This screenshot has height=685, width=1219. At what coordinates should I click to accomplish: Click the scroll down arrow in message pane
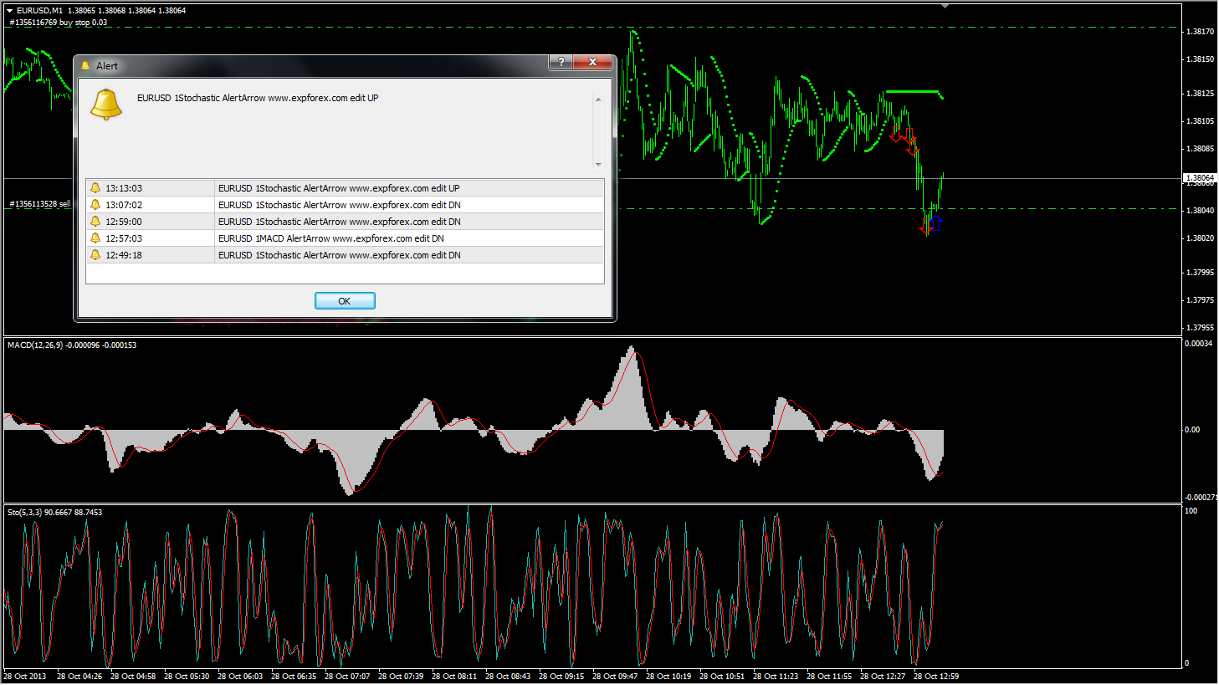[x=598, y=165]
